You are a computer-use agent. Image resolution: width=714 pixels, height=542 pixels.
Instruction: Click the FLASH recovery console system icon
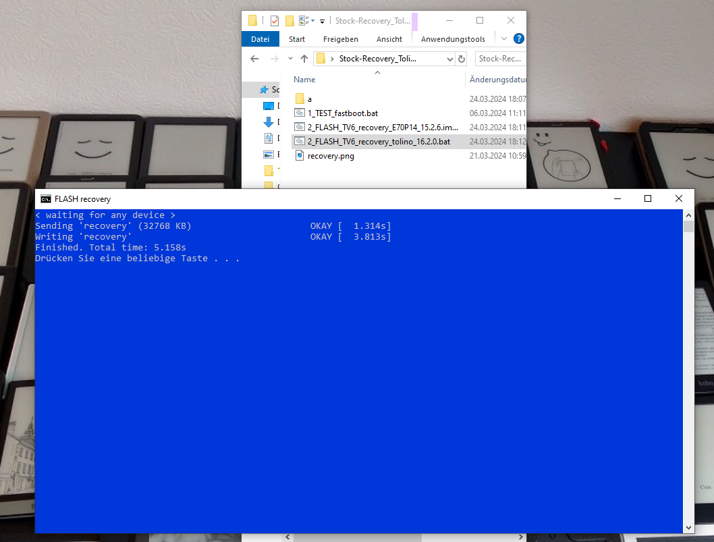[45, 199]
